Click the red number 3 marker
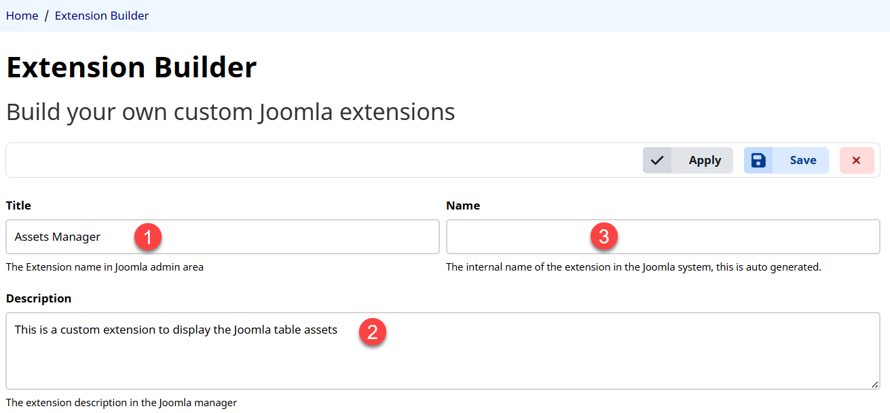 [604, 237]
